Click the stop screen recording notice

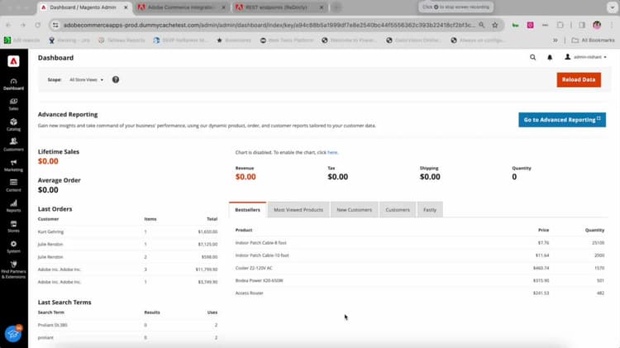tap(455, 7)
